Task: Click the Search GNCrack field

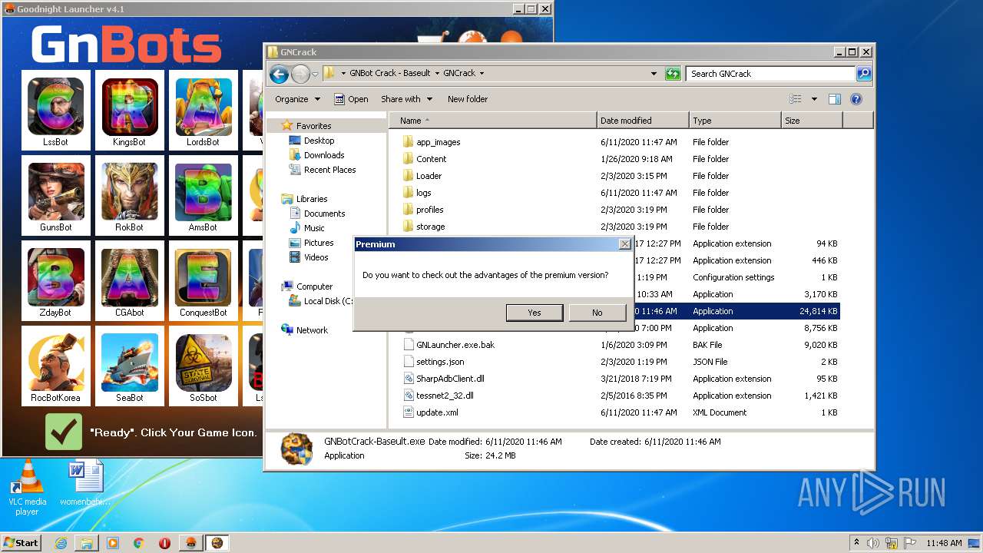Action: (x=770, y=74)
